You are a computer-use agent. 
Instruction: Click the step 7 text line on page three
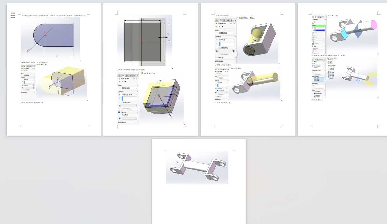(223, 102)
